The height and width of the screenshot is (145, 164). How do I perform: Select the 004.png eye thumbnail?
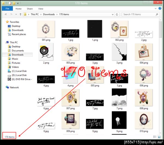click(144, 52)
